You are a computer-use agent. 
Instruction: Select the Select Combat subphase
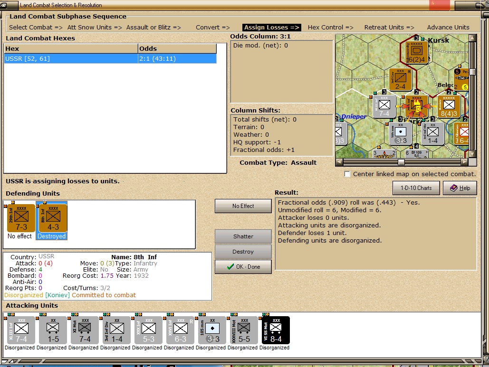point(36,28)
